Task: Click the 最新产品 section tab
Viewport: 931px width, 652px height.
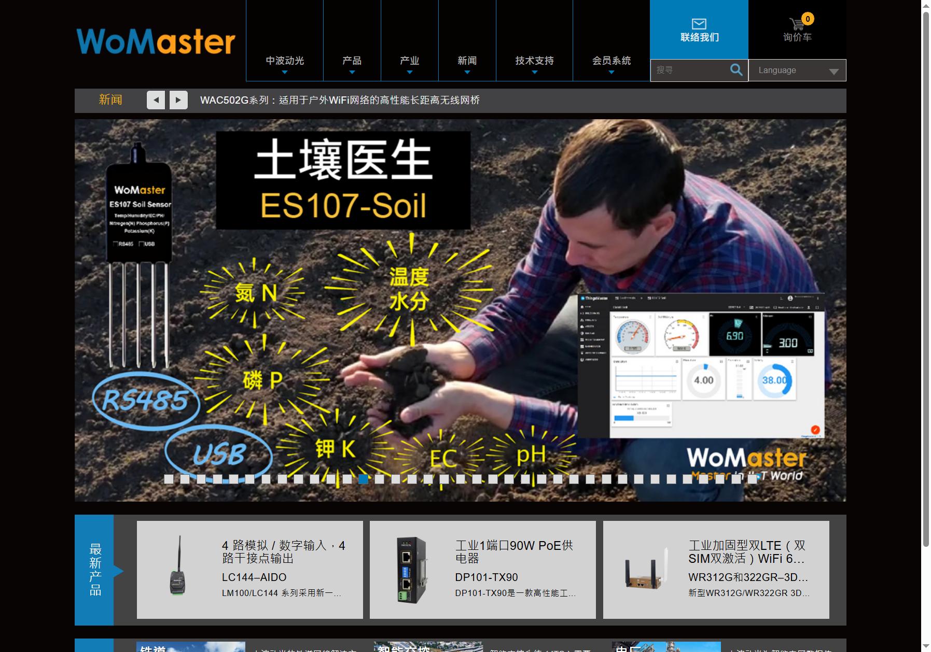Action: (x=94, y=570)
